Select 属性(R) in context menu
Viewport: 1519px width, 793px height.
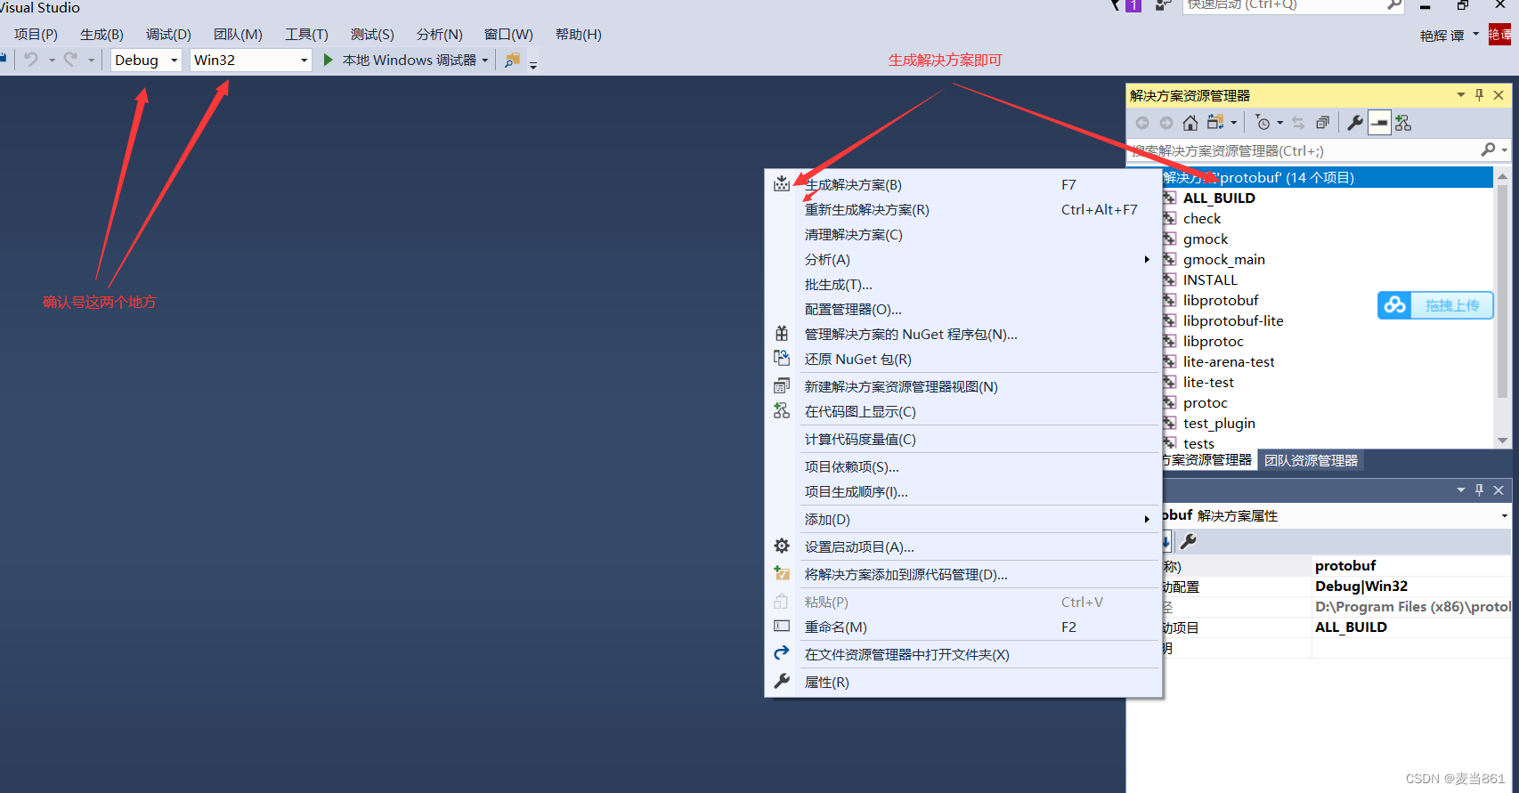coord(963,683)
